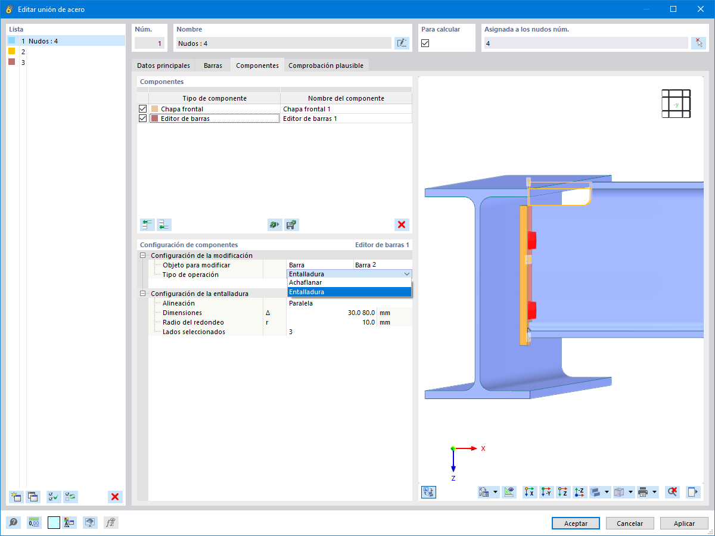Click the reset zoom red X magnifier icon
The height and width of the screenshot is (536, 715).
pos(673,492)
